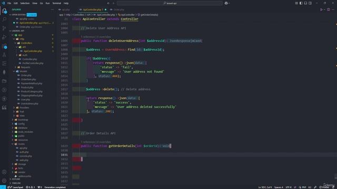Open the Extensions view with badge

[4, 46]
